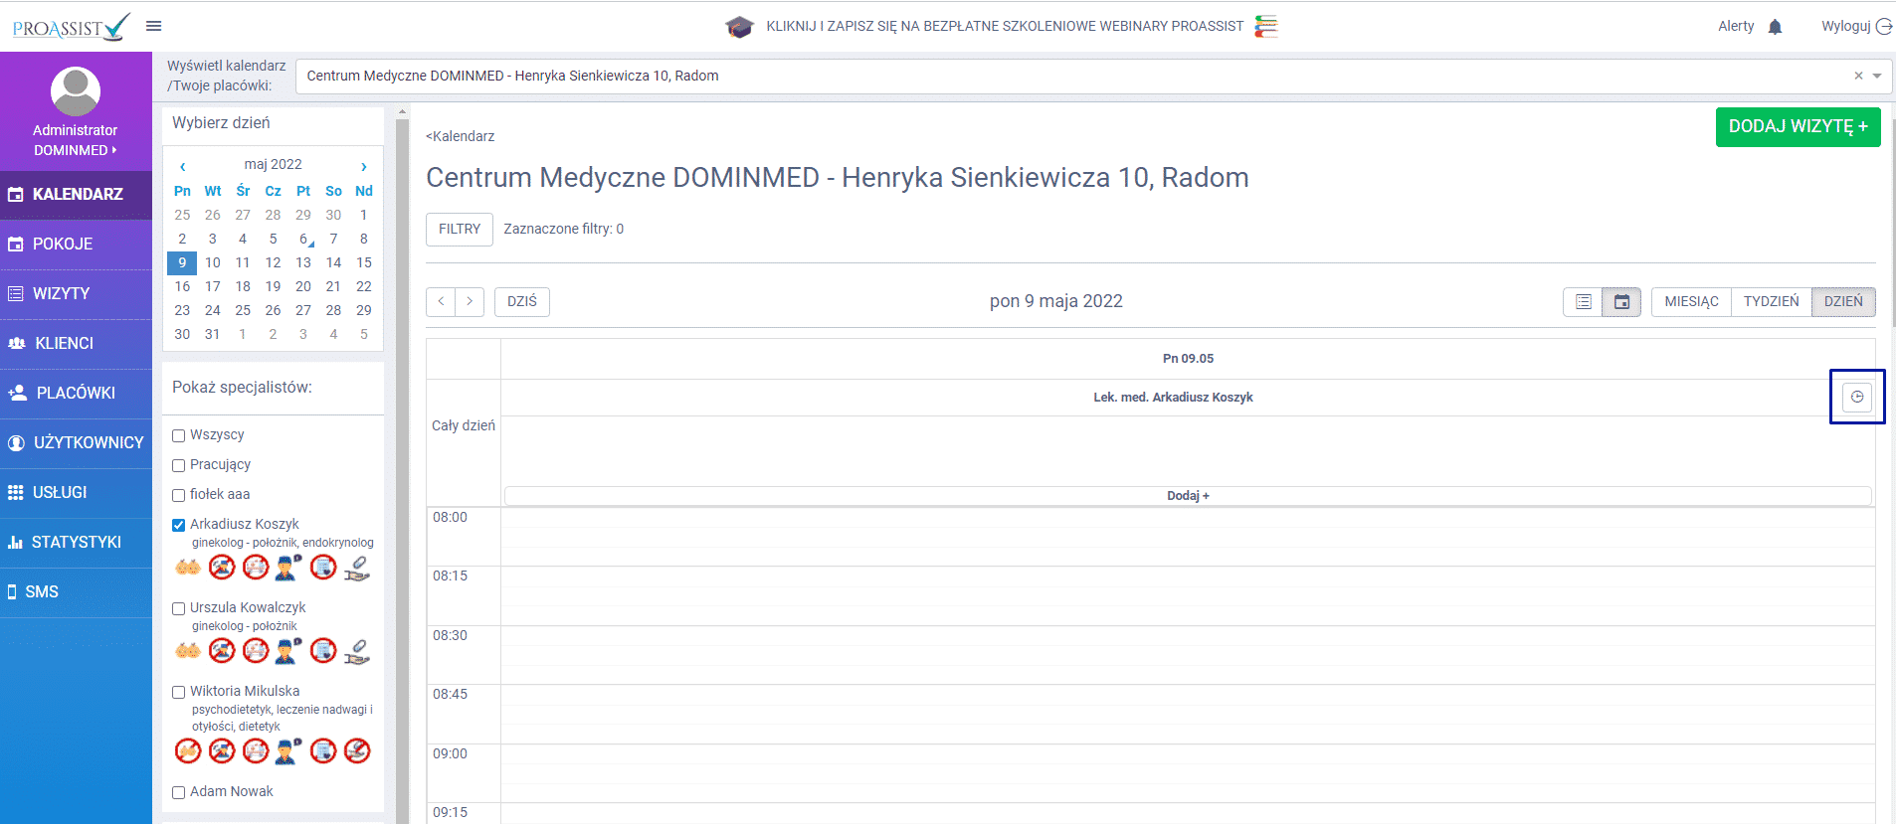
Task: Switch to calendar grid view icon
Action: [1621, 301]
